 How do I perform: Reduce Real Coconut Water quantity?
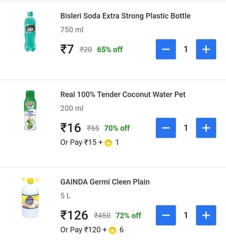point(166,128)
